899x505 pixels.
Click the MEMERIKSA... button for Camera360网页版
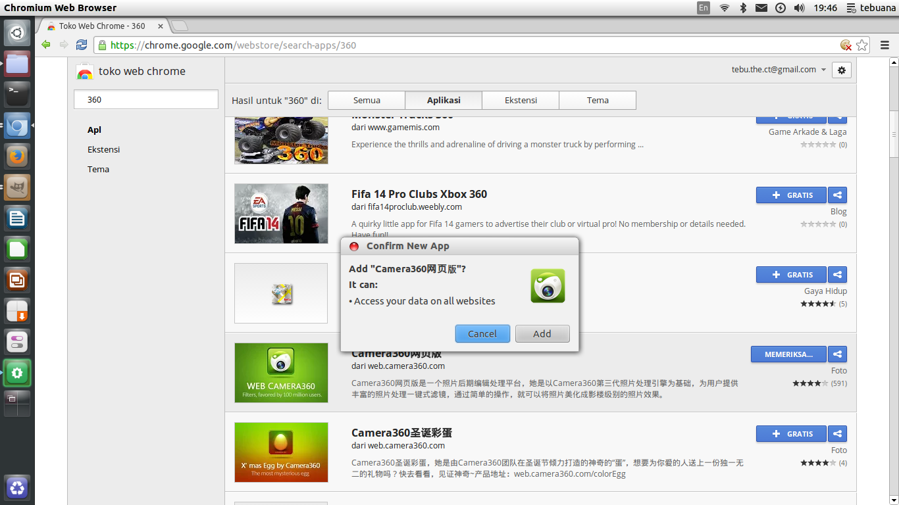[x=788, y=354]
